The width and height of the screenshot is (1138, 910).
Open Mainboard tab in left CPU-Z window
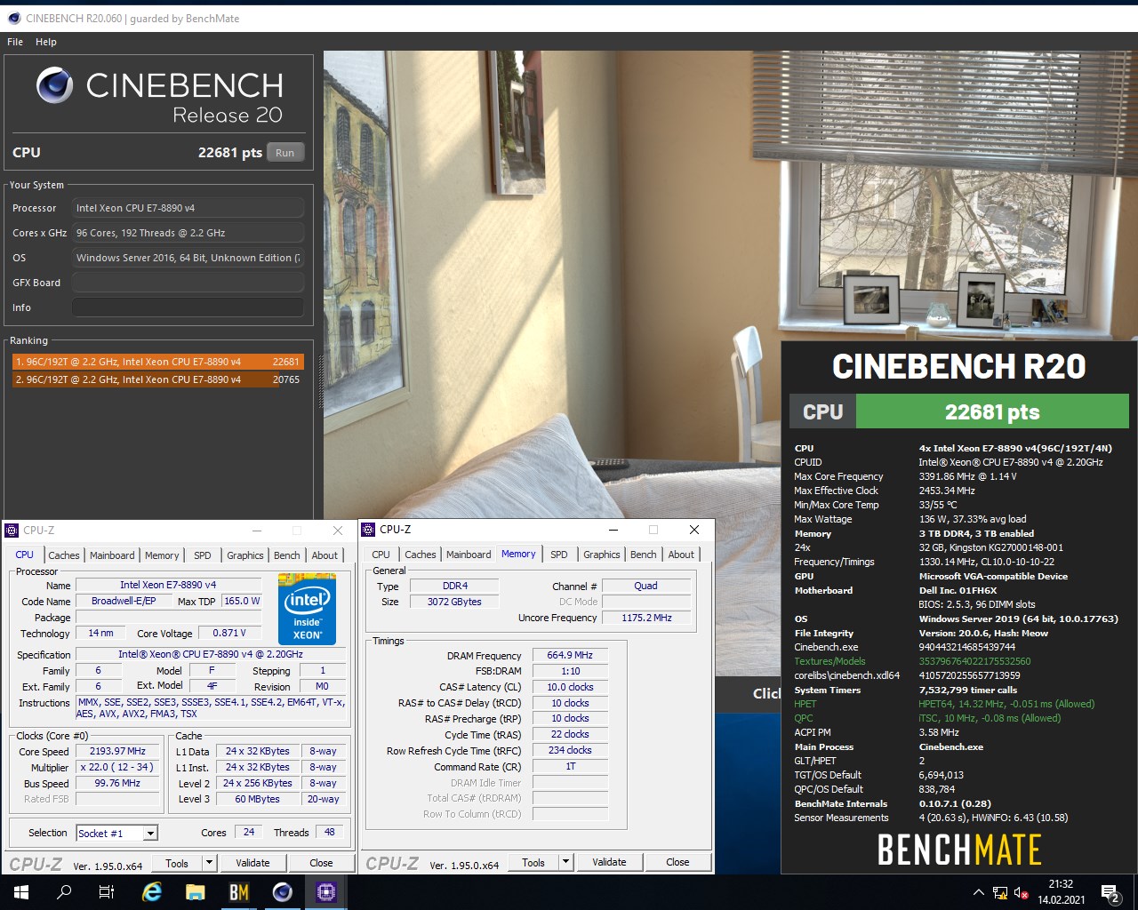pyautogui.click(x=112, y=555)
